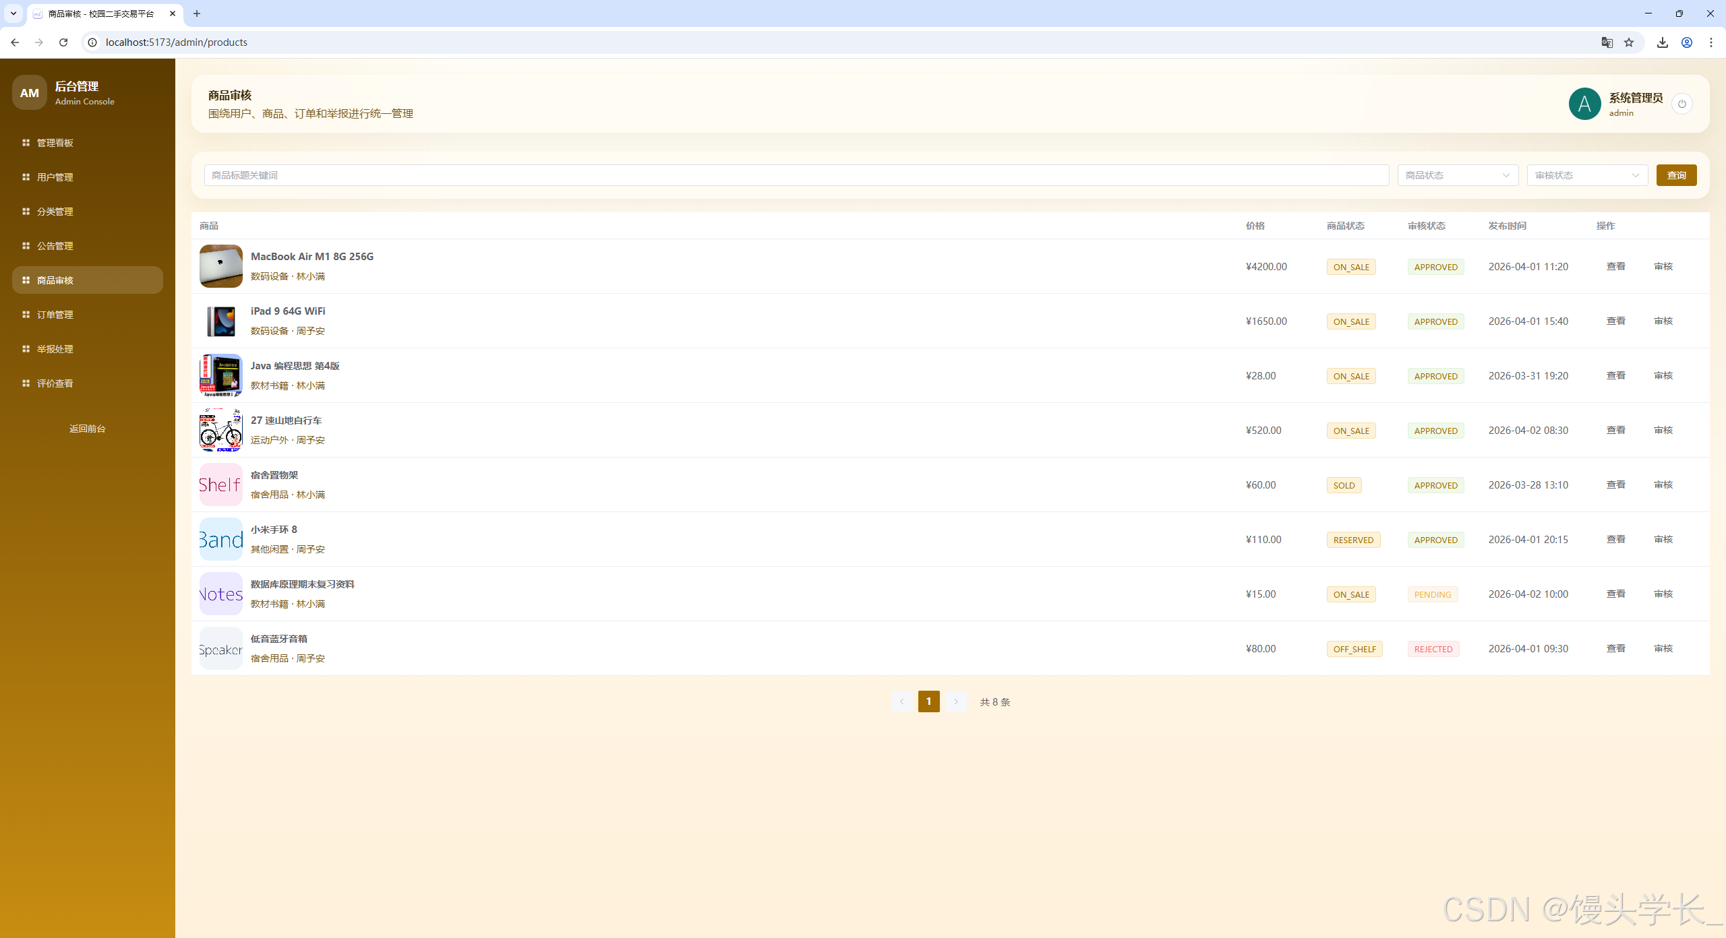Click the AM admin console logo
This screenshot has width=1726, height=938.
click(29, 93)
